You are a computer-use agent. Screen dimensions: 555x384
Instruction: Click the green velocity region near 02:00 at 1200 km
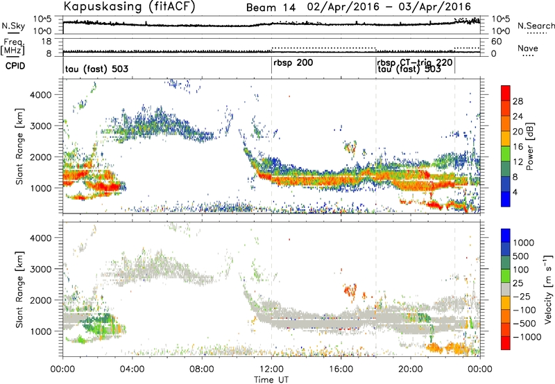[101, 324]
